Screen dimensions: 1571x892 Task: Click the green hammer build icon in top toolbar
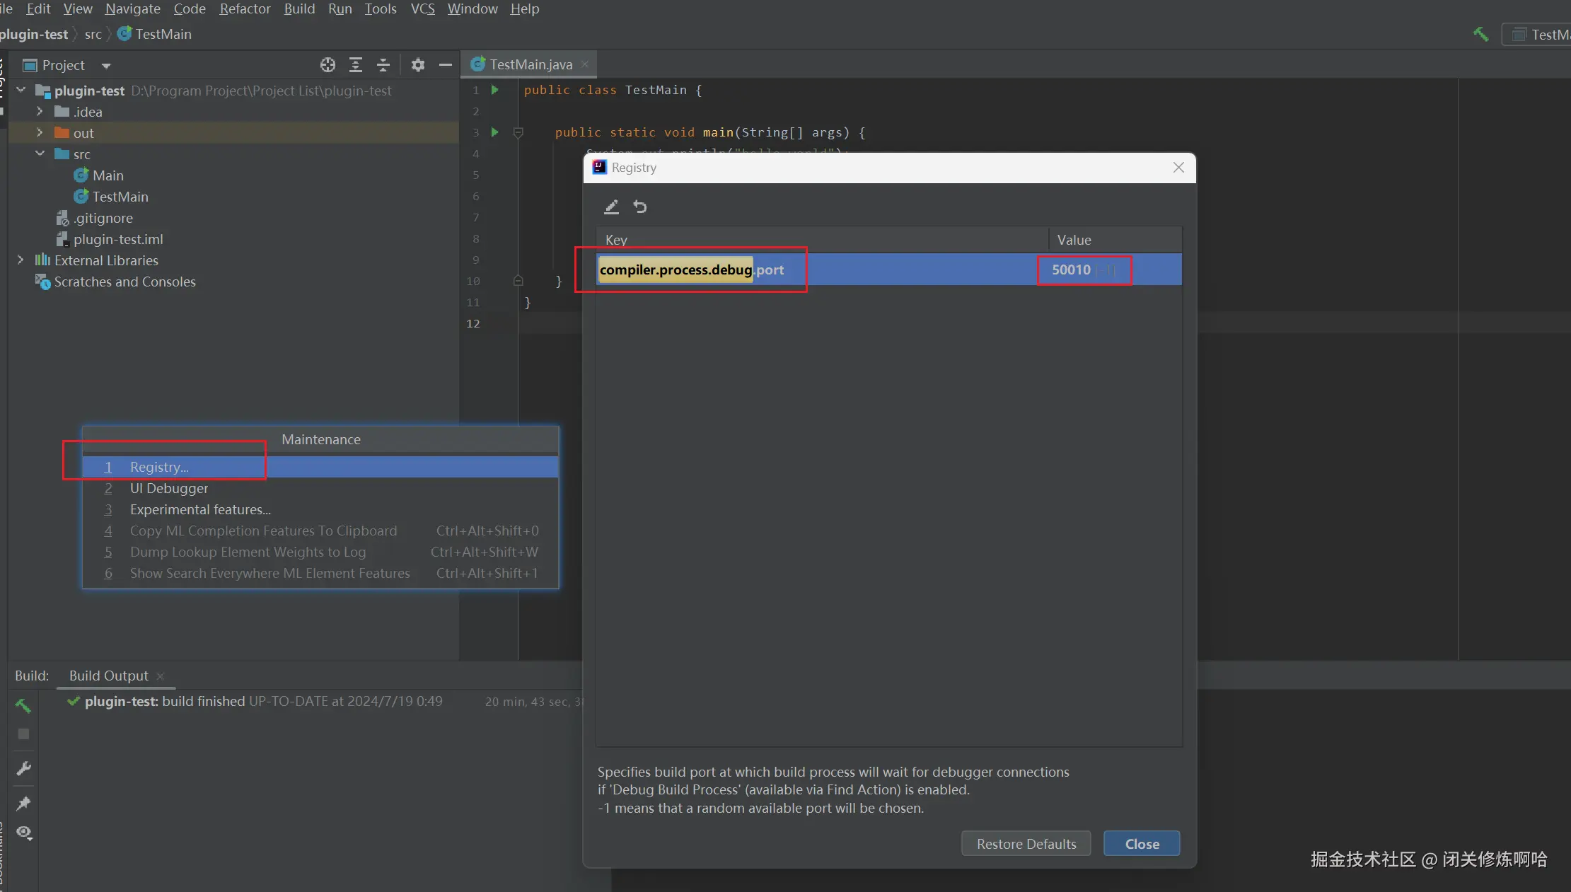coord(1480,34)
